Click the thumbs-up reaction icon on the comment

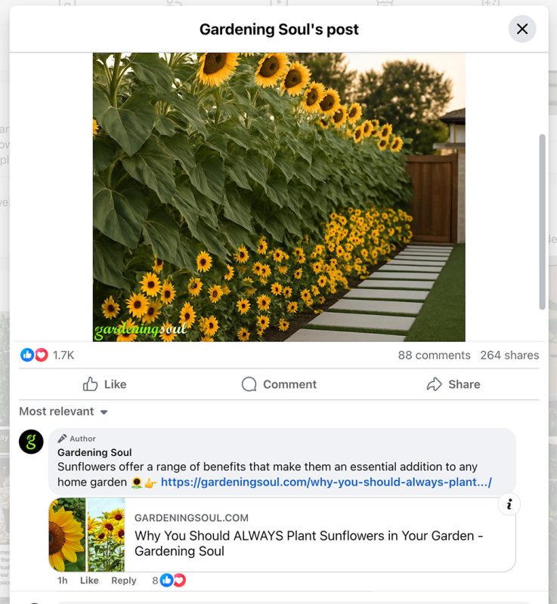(x=168, y=580)
